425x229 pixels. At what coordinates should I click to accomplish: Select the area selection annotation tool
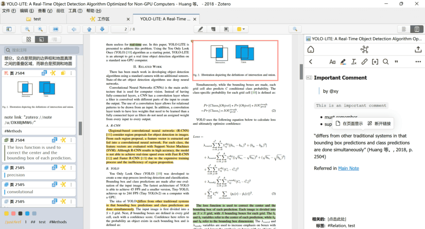tap(226, 29)
